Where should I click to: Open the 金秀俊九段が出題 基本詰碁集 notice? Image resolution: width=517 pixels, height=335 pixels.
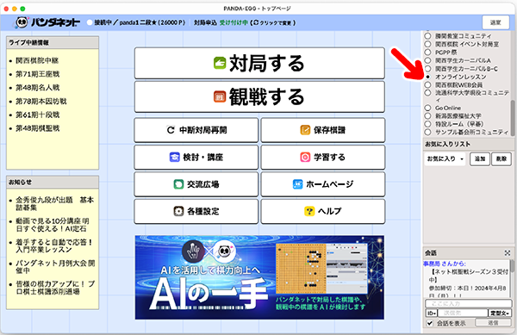[x=55, y=203]
